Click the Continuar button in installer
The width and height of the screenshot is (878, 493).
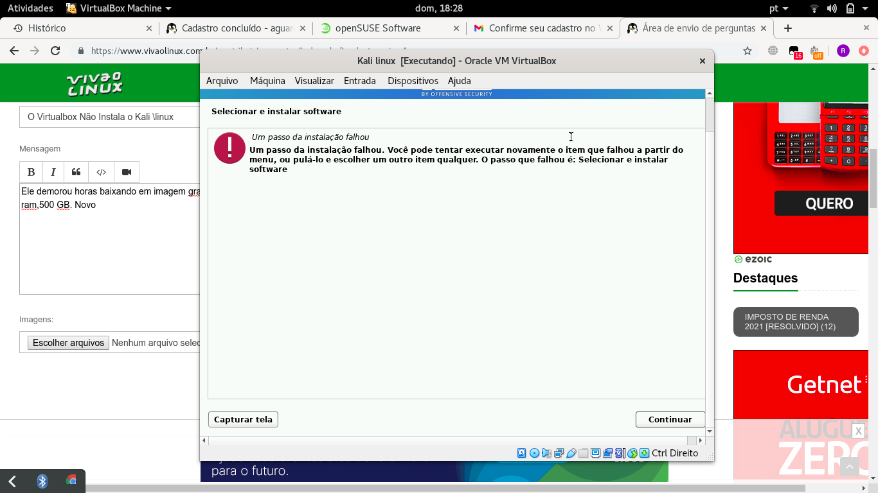click(x=670, y=419)
